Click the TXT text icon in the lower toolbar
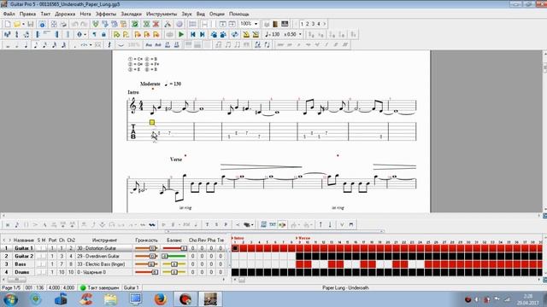The image size is (547, 307). 273,225
